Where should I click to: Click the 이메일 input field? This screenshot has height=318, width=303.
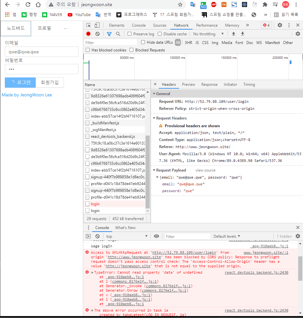click(41, 52)
